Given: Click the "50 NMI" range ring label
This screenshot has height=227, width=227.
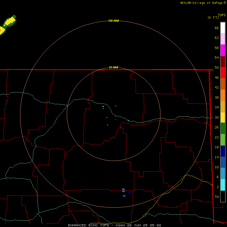Looking at the screenshot, I should 113,67.
